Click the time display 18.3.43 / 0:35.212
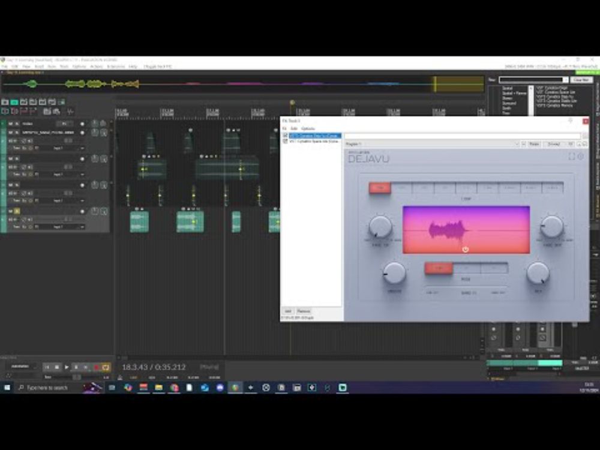Screen dimensions: 600x450 [x=154, y=367]
